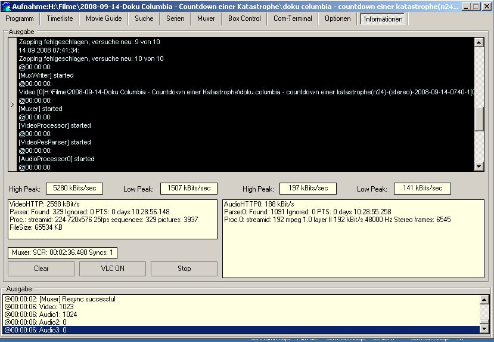Open the Muxer tab
The height and width of the screenshot is (342, 494).
pyautogui.click(x=206, y=19)
